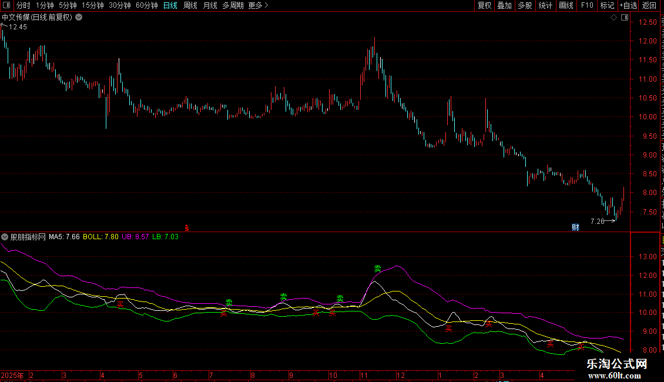Click the 12.00 tick on main price axis
Viewport: 664px width, 382px height.
[x=648, y=41]
